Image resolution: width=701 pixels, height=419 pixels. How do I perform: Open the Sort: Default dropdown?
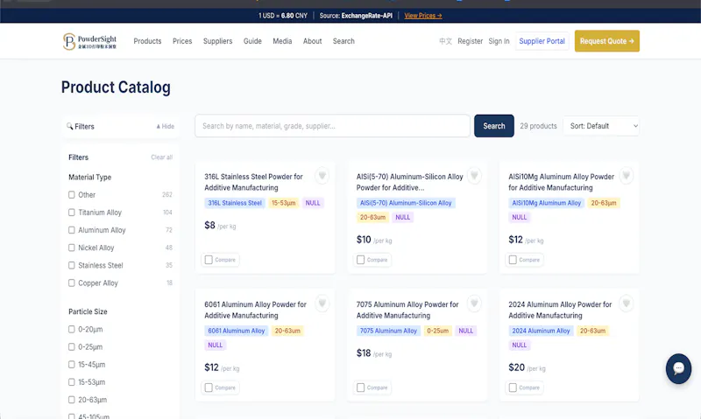pos(601,126)
